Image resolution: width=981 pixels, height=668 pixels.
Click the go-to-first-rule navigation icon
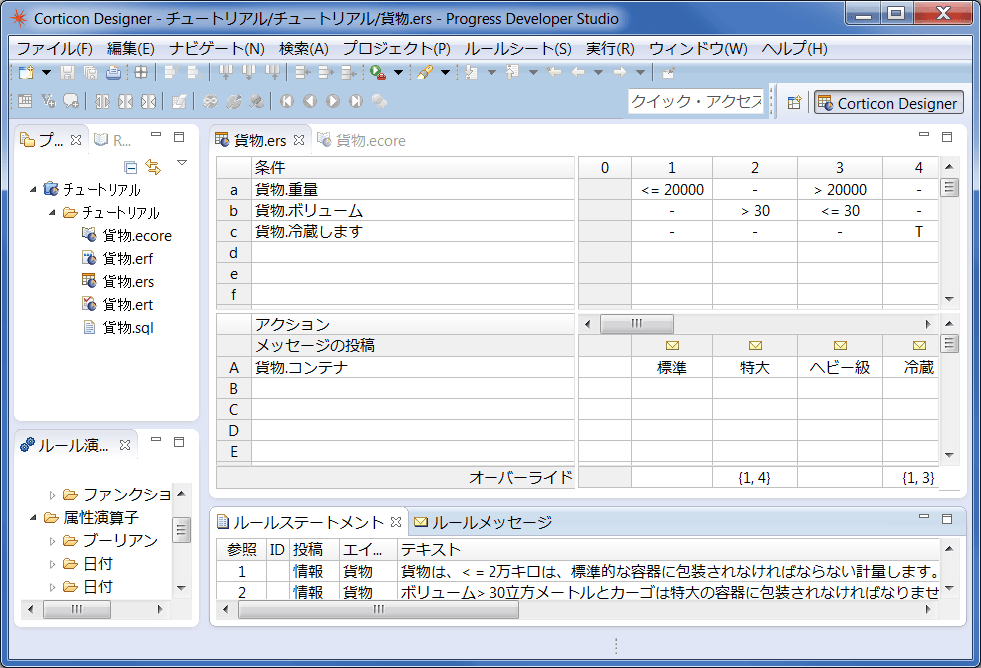[x=286, y=101]
